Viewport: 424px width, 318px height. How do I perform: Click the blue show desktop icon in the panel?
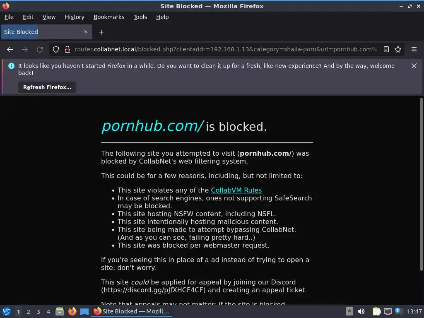click(x=84, y=311)
